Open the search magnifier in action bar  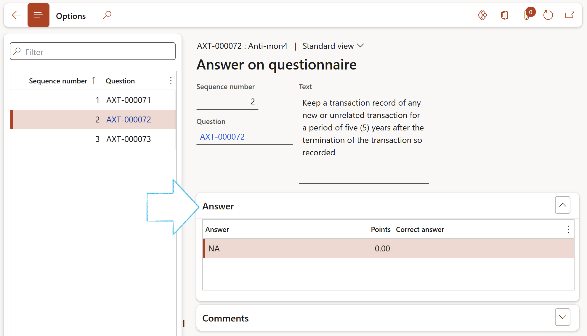(x=107, y=15)
